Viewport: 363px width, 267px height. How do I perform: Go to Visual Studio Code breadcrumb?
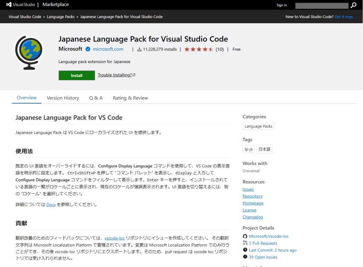[25, 17]
